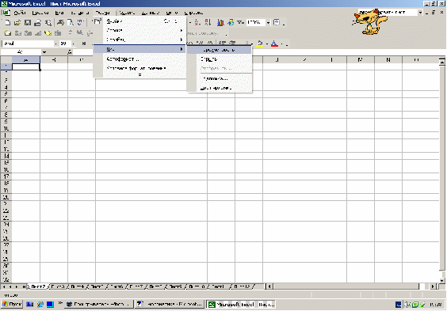
Task: Click the New workbook icon
Action: 8,23
